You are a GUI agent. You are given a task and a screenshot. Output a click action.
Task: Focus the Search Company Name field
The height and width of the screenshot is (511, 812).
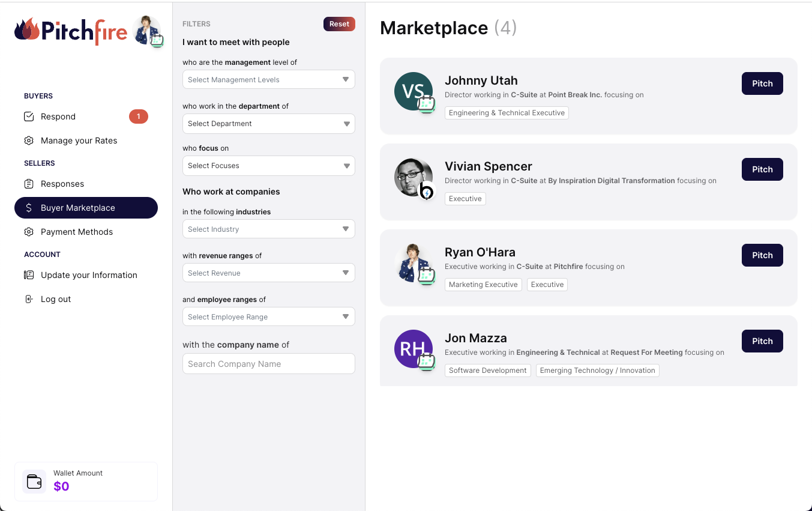tap(268, 364)
